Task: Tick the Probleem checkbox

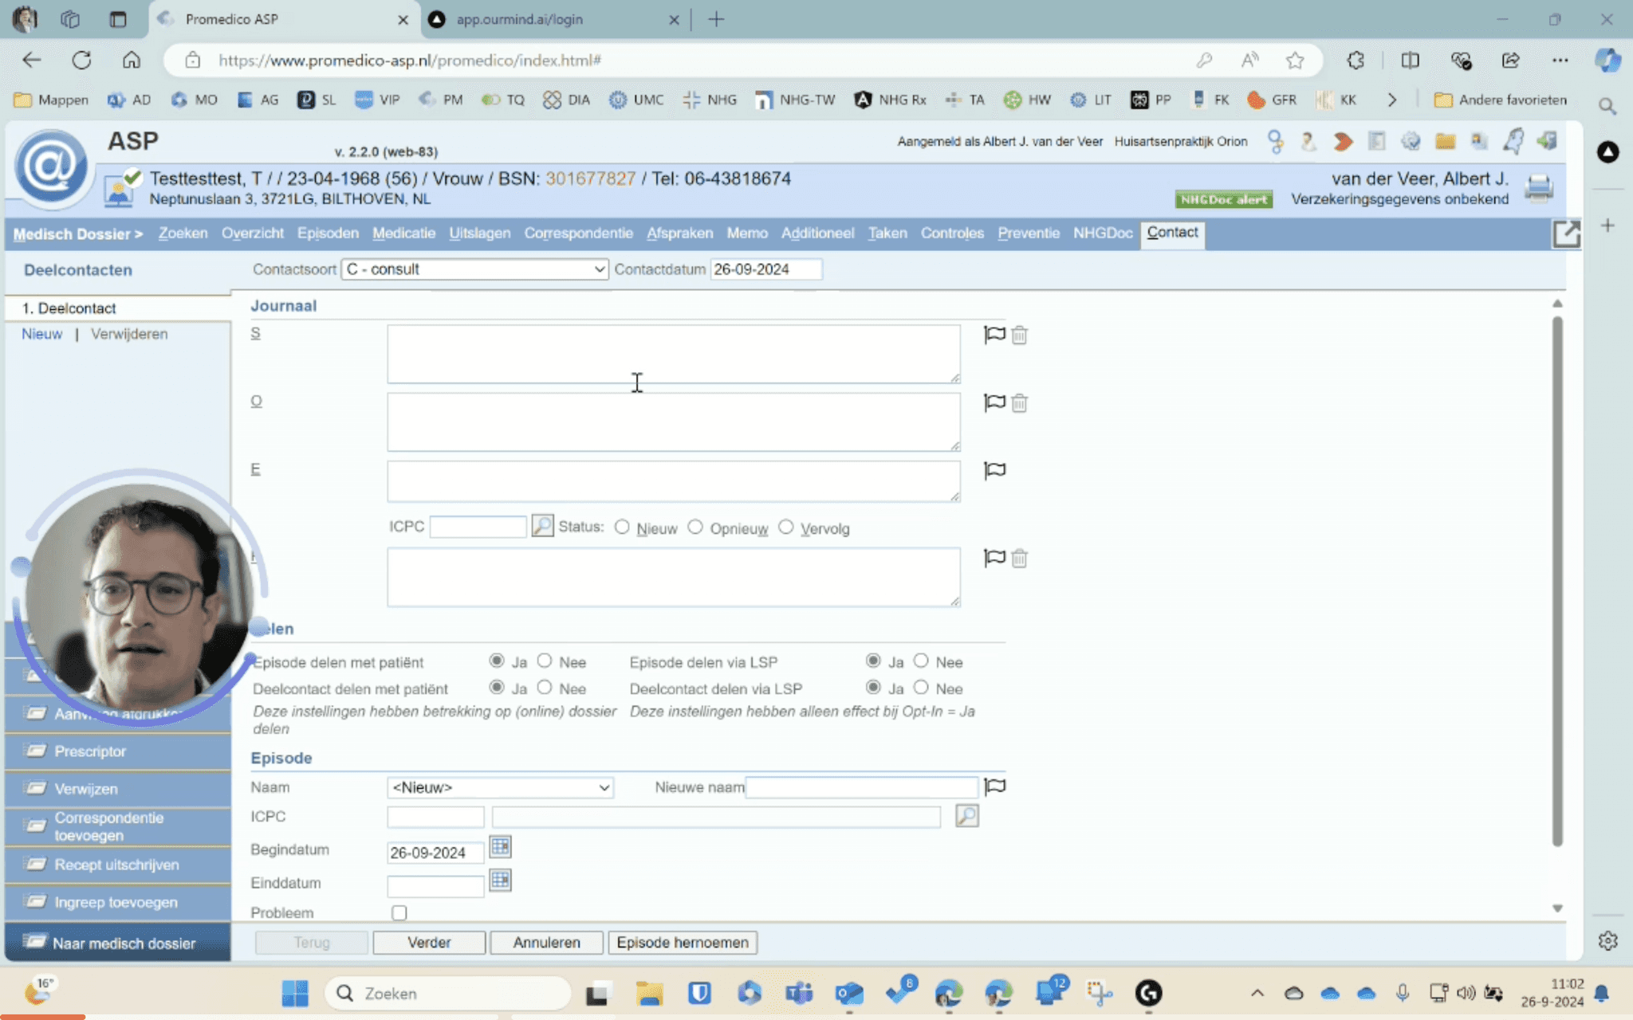Action: tap(399, 912)
